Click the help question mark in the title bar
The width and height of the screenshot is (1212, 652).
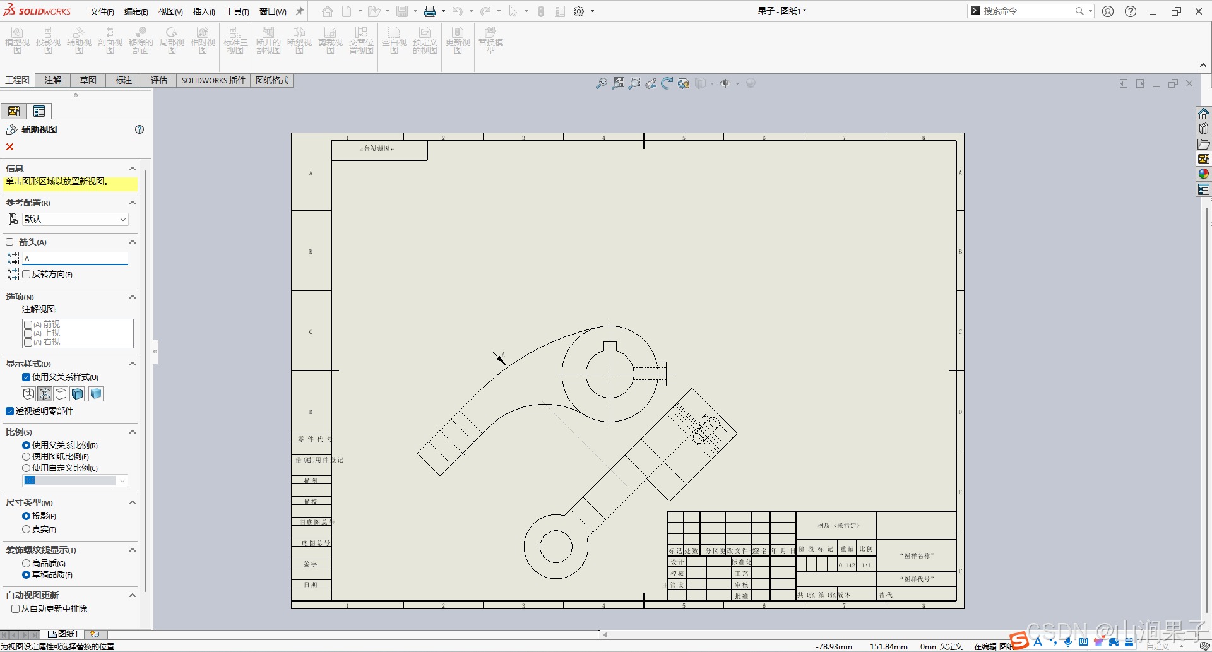point(1131,11)
